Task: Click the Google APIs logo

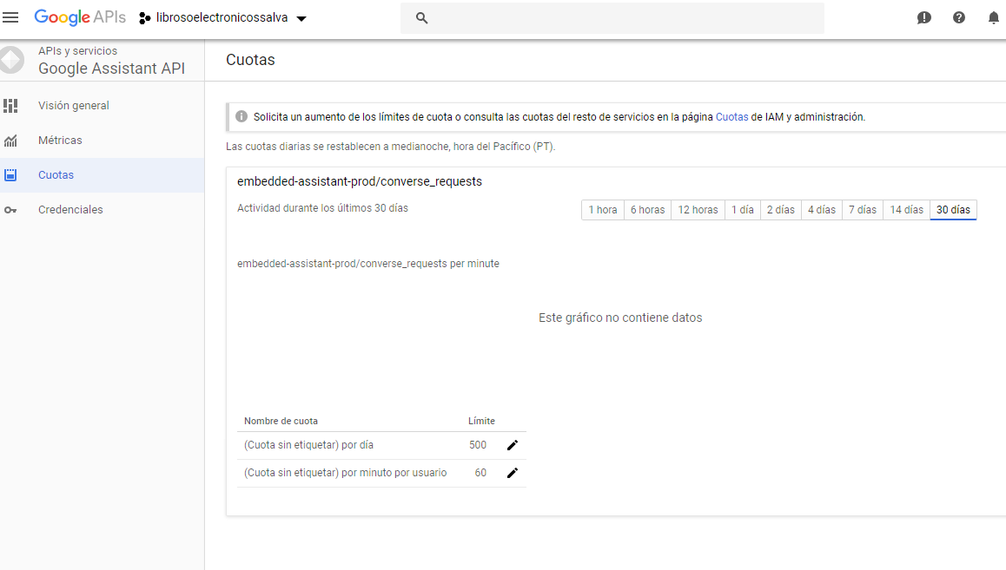Action: (x=80, y=17)
